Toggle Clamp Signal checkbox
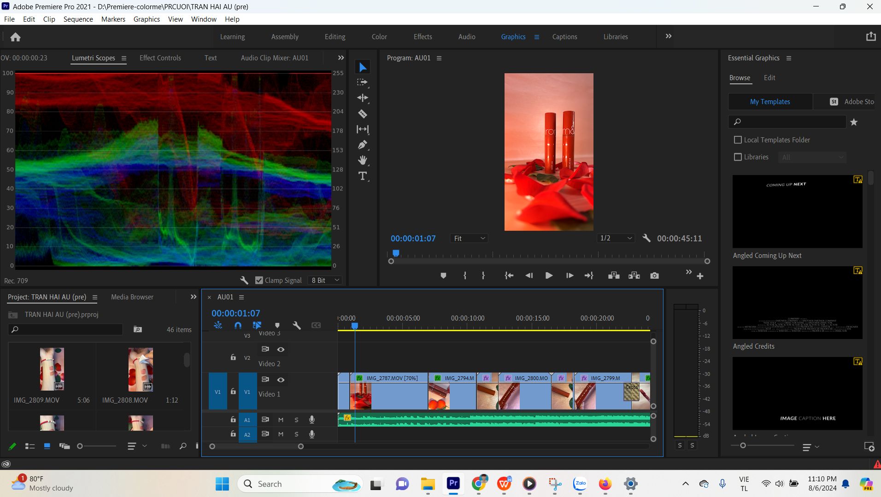Screen dimensions: 881x497 [x=259, y=280]
